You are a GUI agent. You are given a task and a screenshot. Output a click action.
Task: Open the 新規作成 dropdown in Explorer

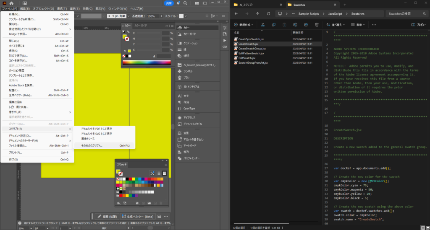coord(244,25)
